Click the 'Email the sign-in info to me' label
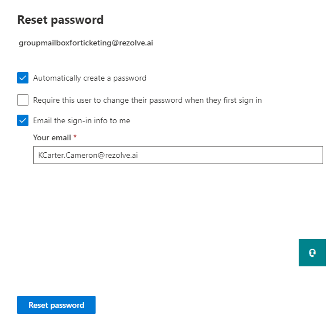 (x=82, y=120)
